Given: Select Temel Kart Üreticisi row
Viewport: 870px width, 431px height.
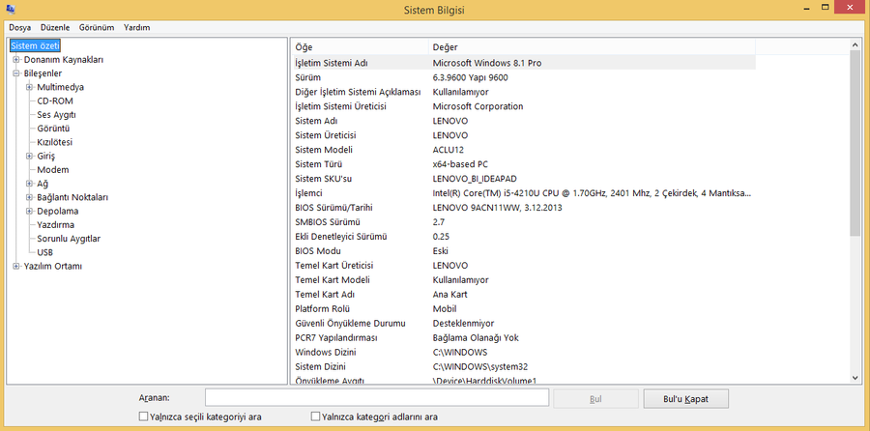Looking at the screenshot, I should (x=523, y=265).
